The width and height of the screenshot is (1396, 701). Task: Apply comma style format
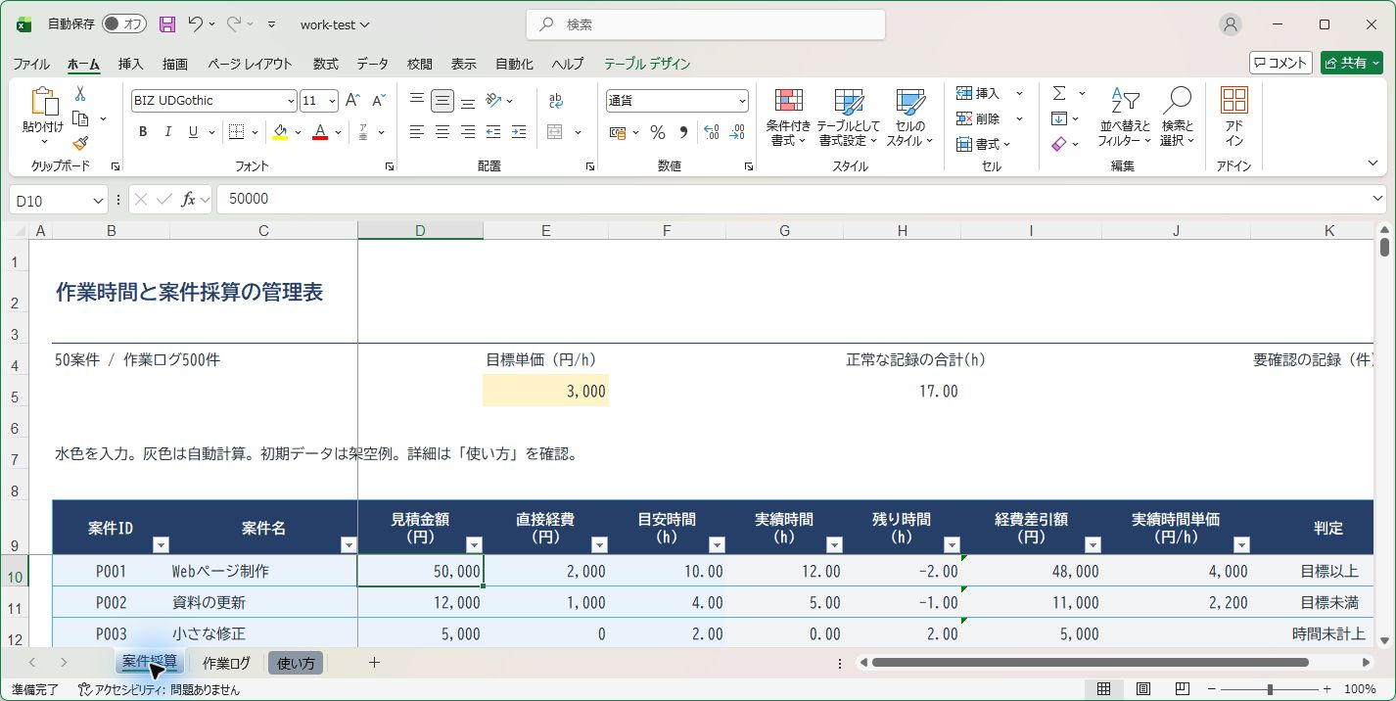[x=682, y=132]
